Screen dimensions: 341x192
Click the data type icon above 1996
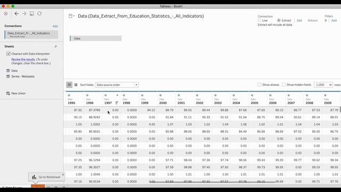(x=87, y=95)
